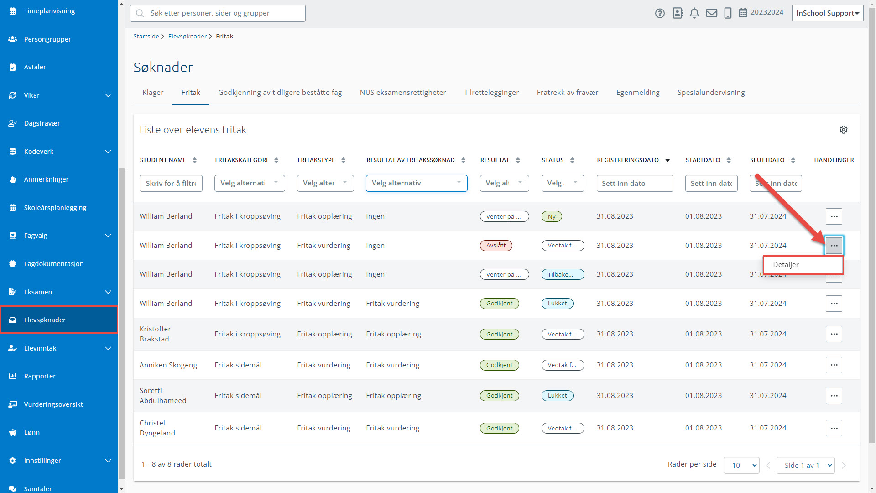Expand the Vikar sidebar menu
The width and height of the screenshot is (876, 493).
[108, 95]
